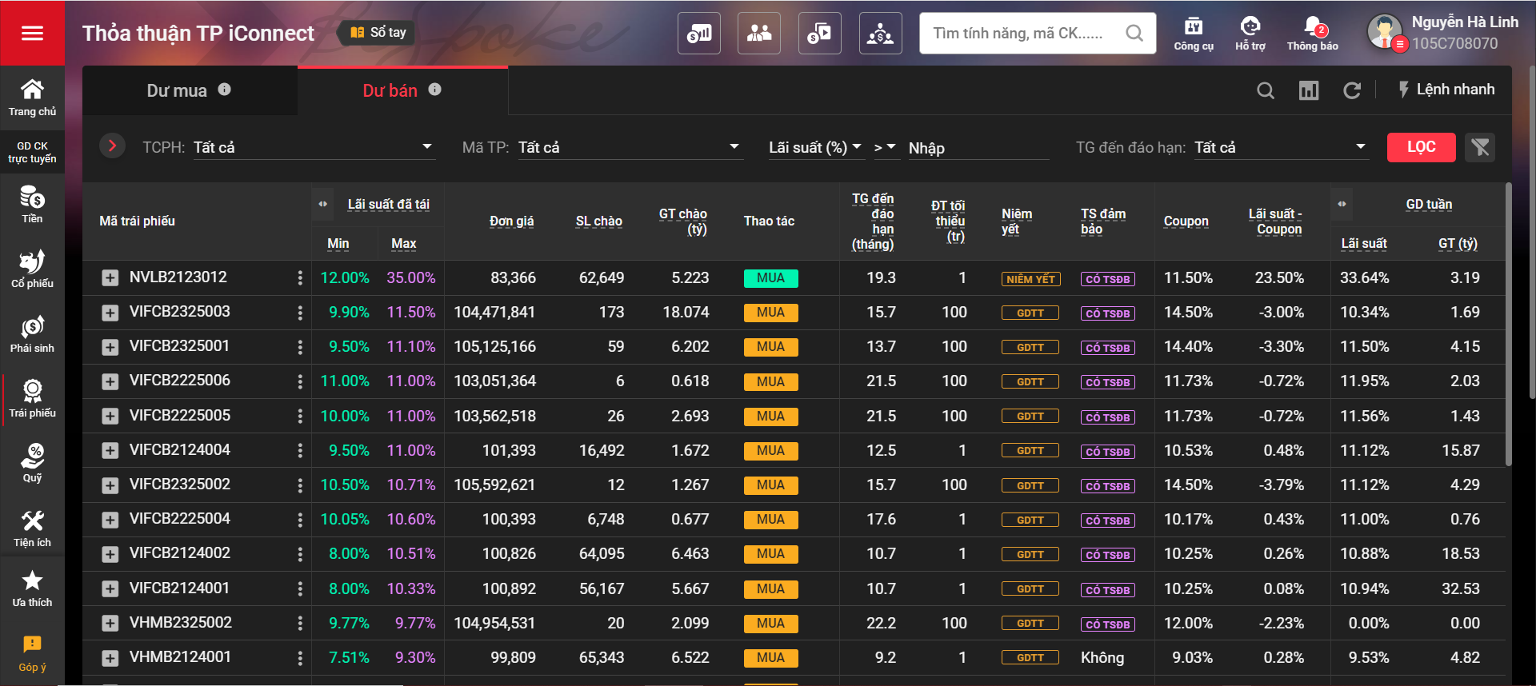The image size is (1536, 686).
Task: Collapse Lãi suất đã tái column group
Action: 322,204
